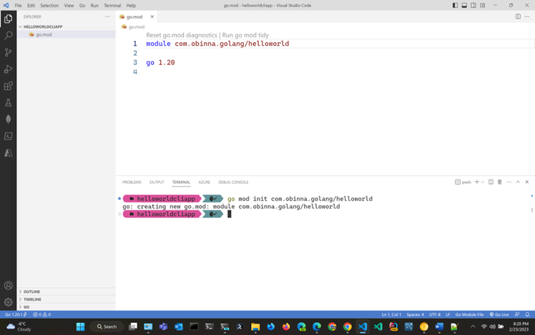The height and width of the screenshot is (335, 535).
Task: Switch to the OUTPUT panel tab
Action: tap(157, 183)
